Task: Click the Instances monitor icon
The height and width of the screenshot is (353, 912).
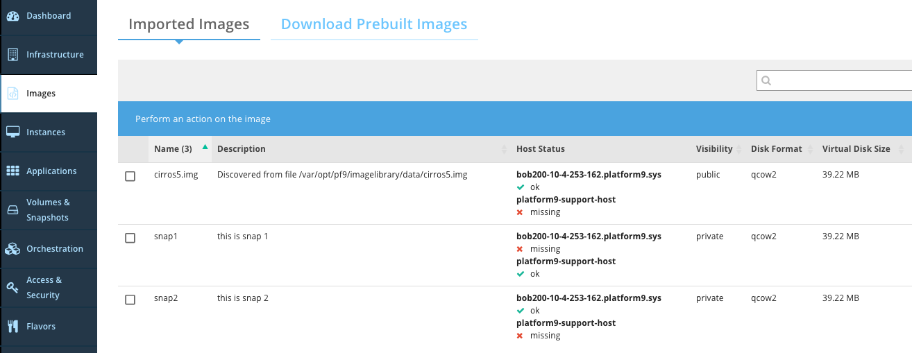Action: point(12,132)
